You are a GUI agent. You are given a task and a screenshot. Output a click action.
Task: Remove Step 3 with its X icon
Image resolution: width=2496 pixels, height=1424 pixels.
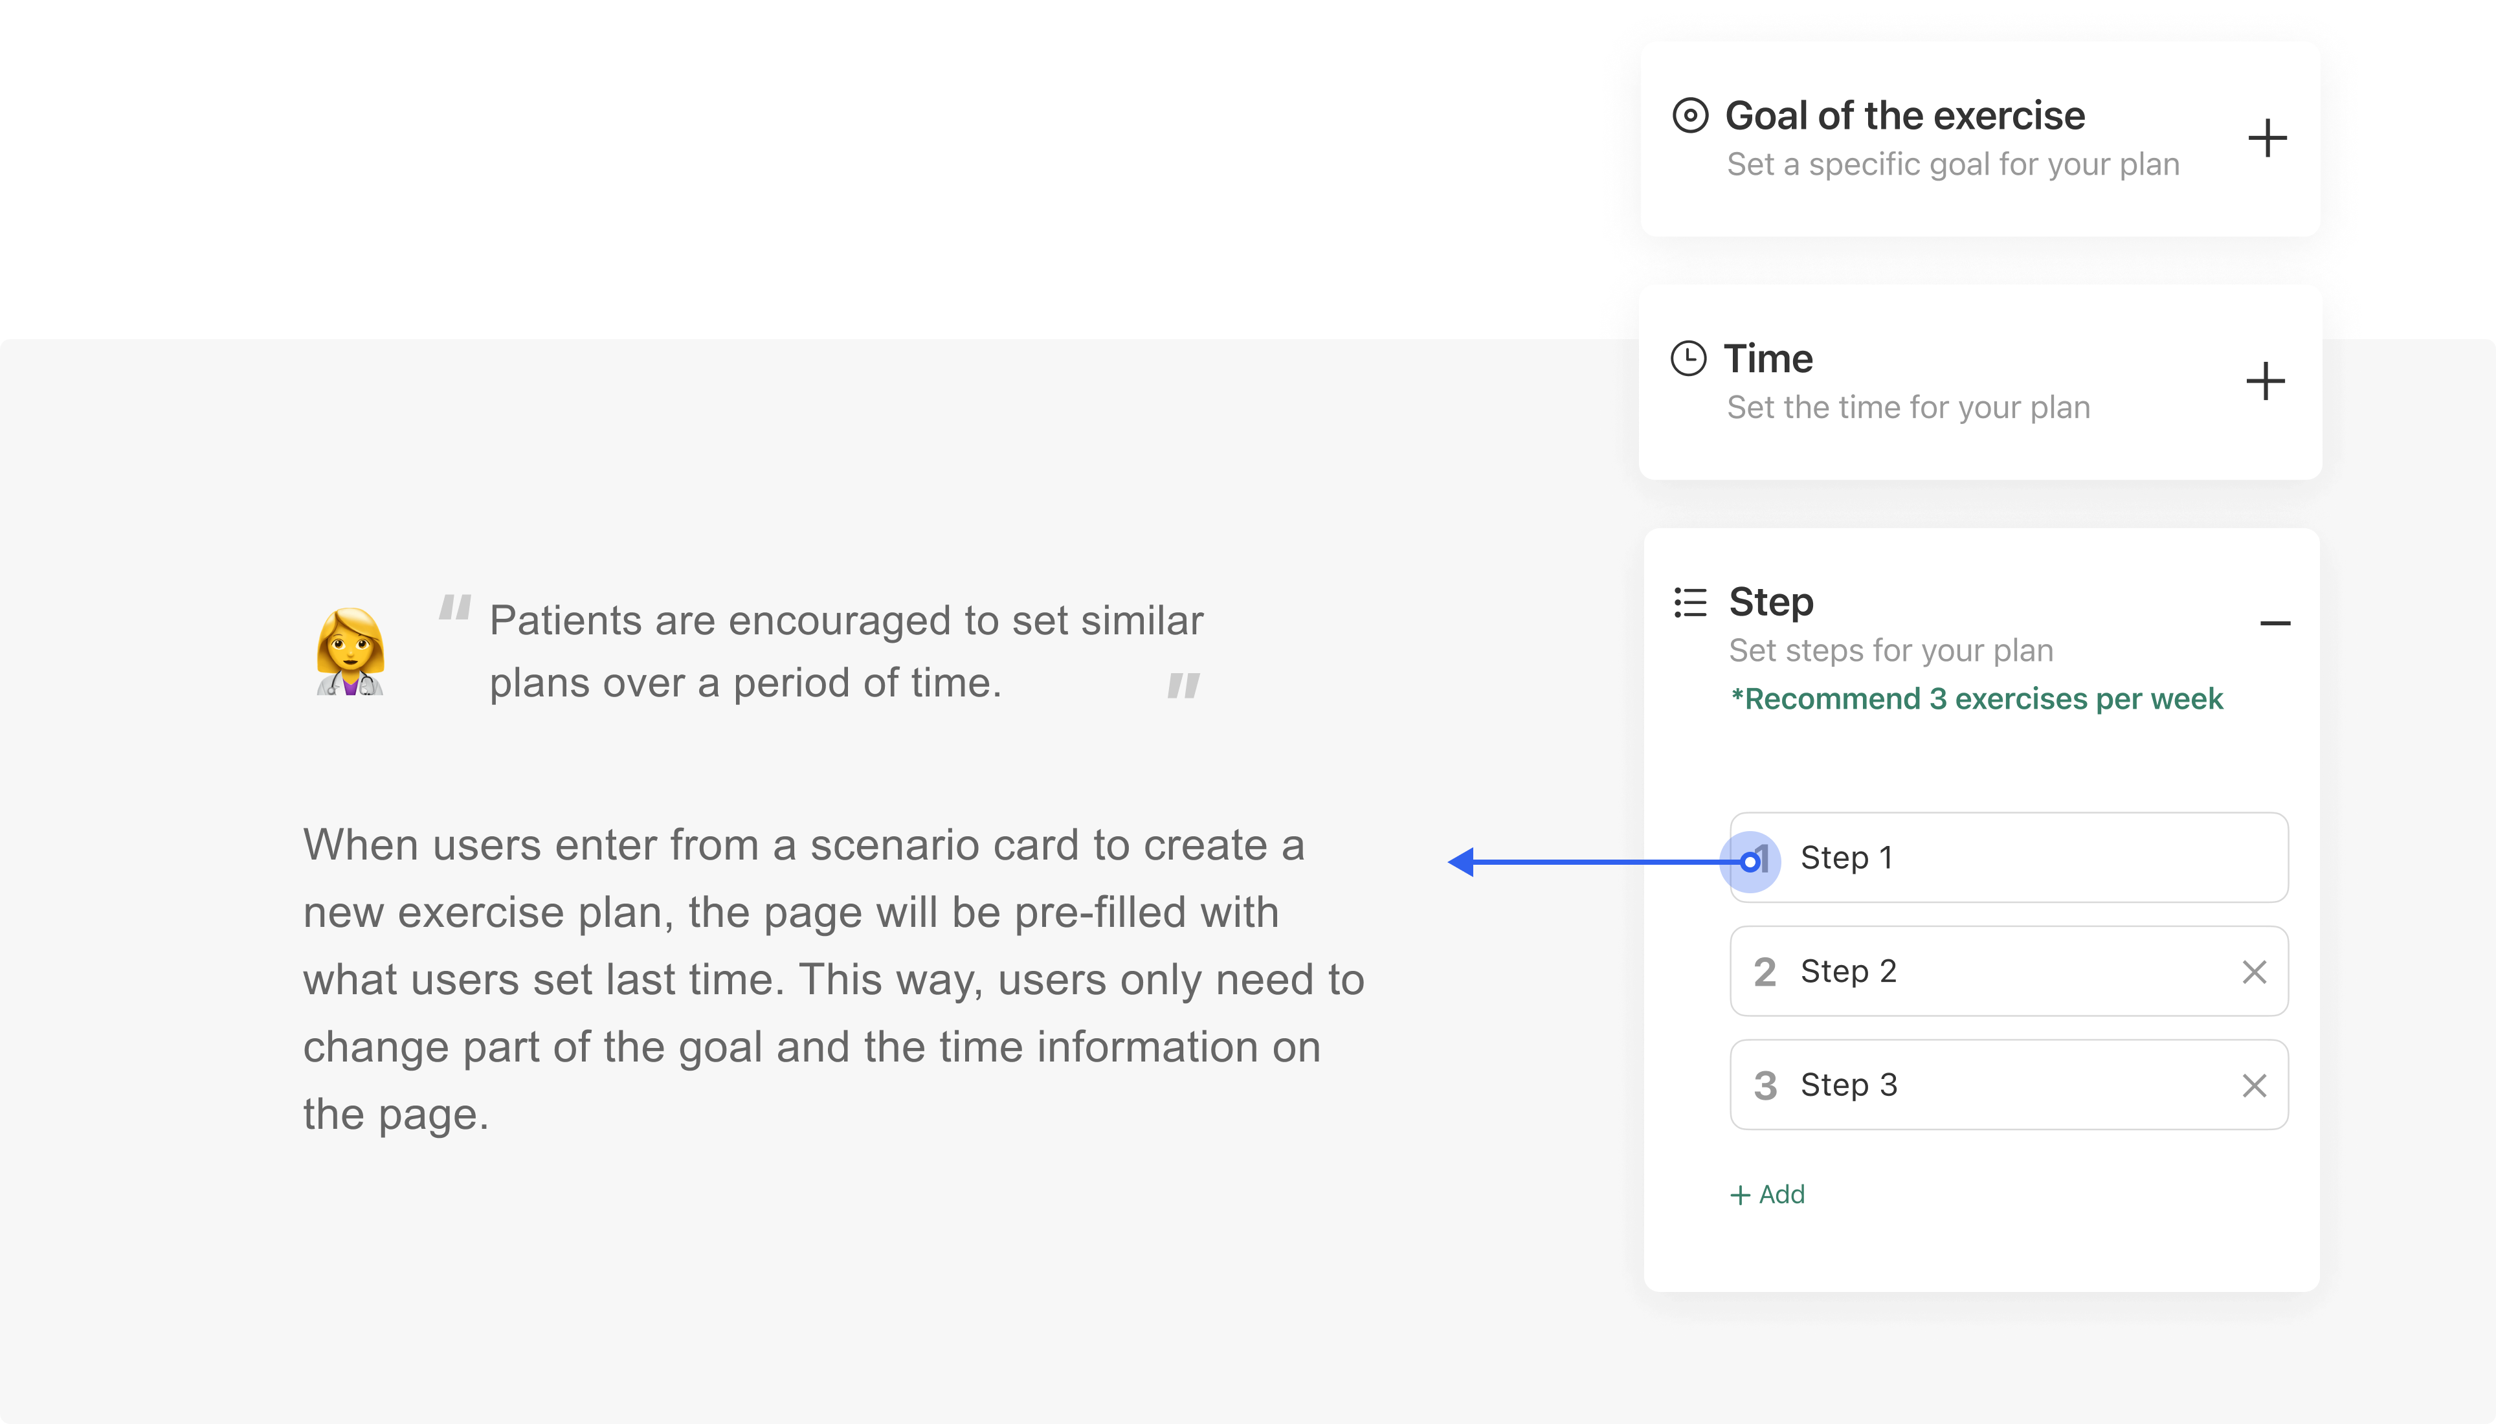pos(2253,1085)
